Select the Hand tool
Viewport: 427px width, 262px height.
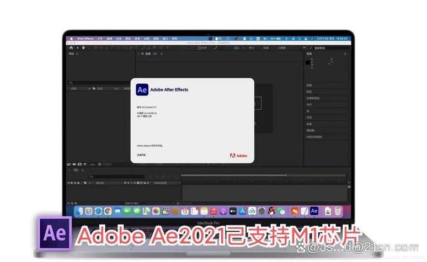[x=83, y=47]
